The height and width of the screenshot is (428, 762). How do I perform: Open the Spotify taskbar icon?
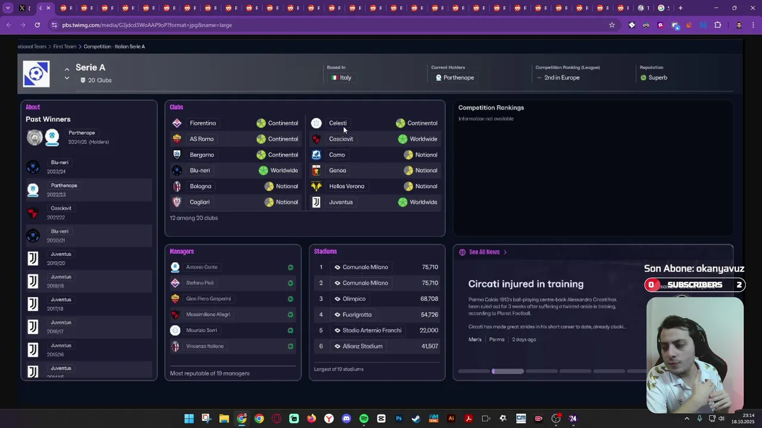coord(364,418)
